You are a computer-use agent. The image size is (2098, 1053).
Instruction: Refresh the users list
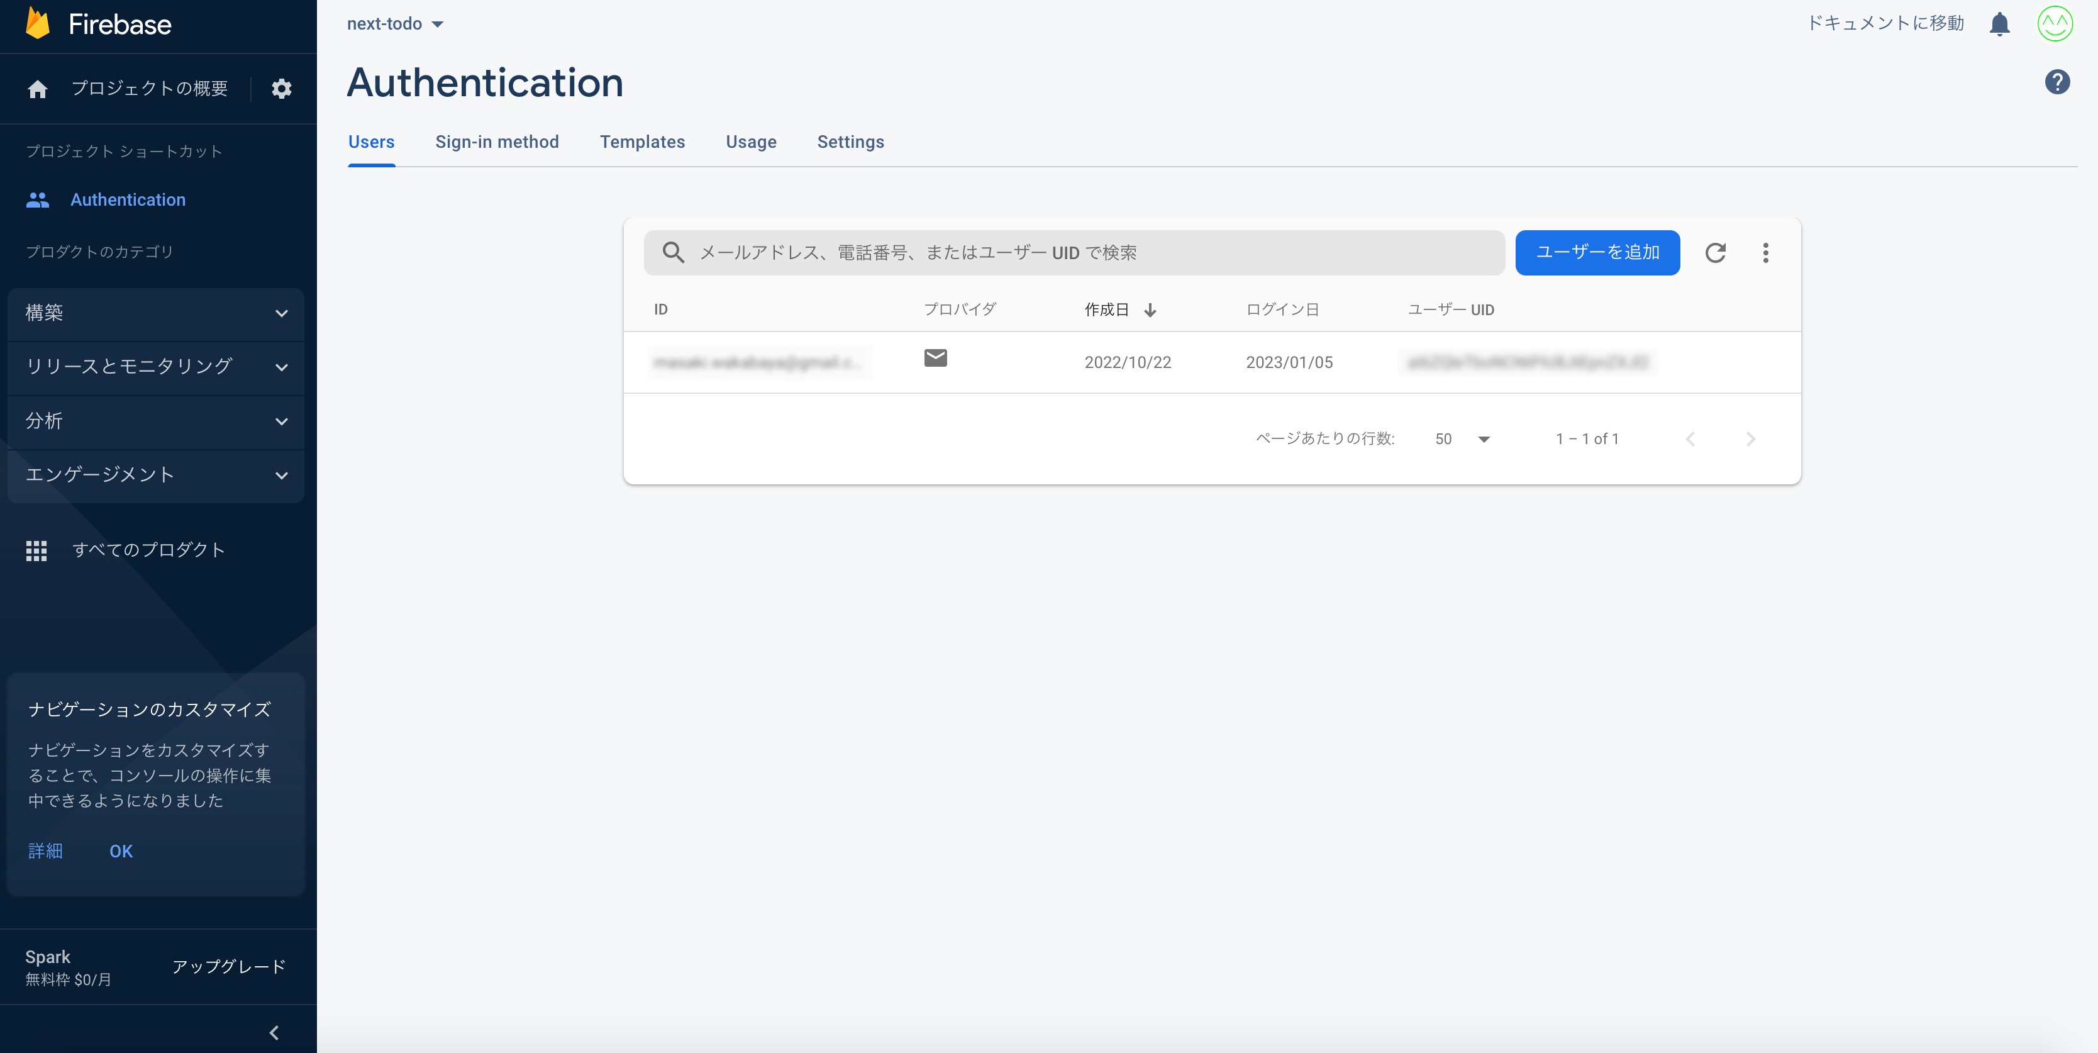[x=1717, y=252]
